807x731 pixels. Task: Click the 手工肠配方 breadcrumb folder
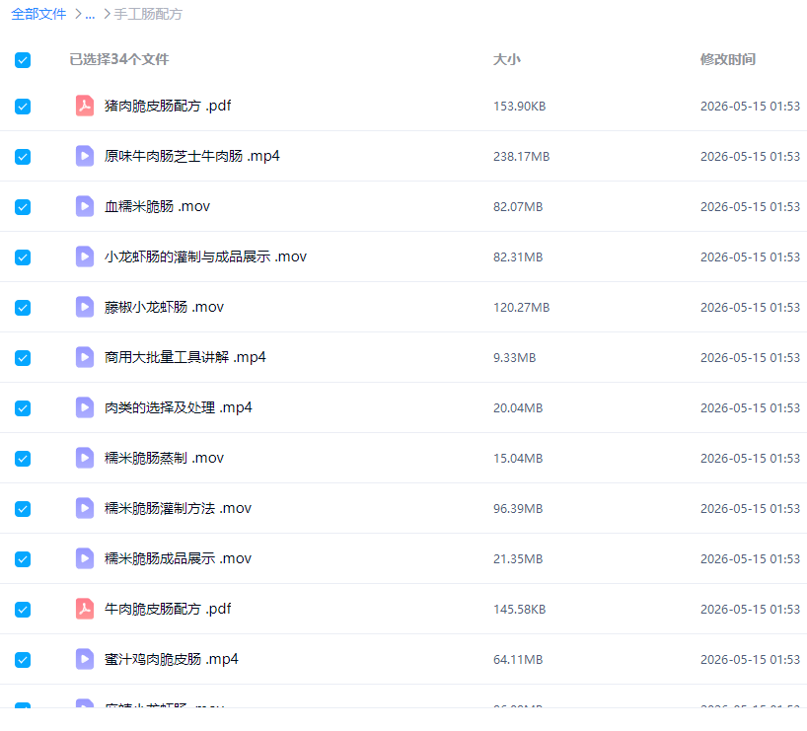tap(148, 15)
